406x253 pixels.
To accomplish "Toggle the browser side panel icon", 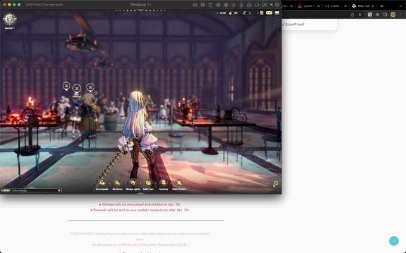I will pos(385,15).
